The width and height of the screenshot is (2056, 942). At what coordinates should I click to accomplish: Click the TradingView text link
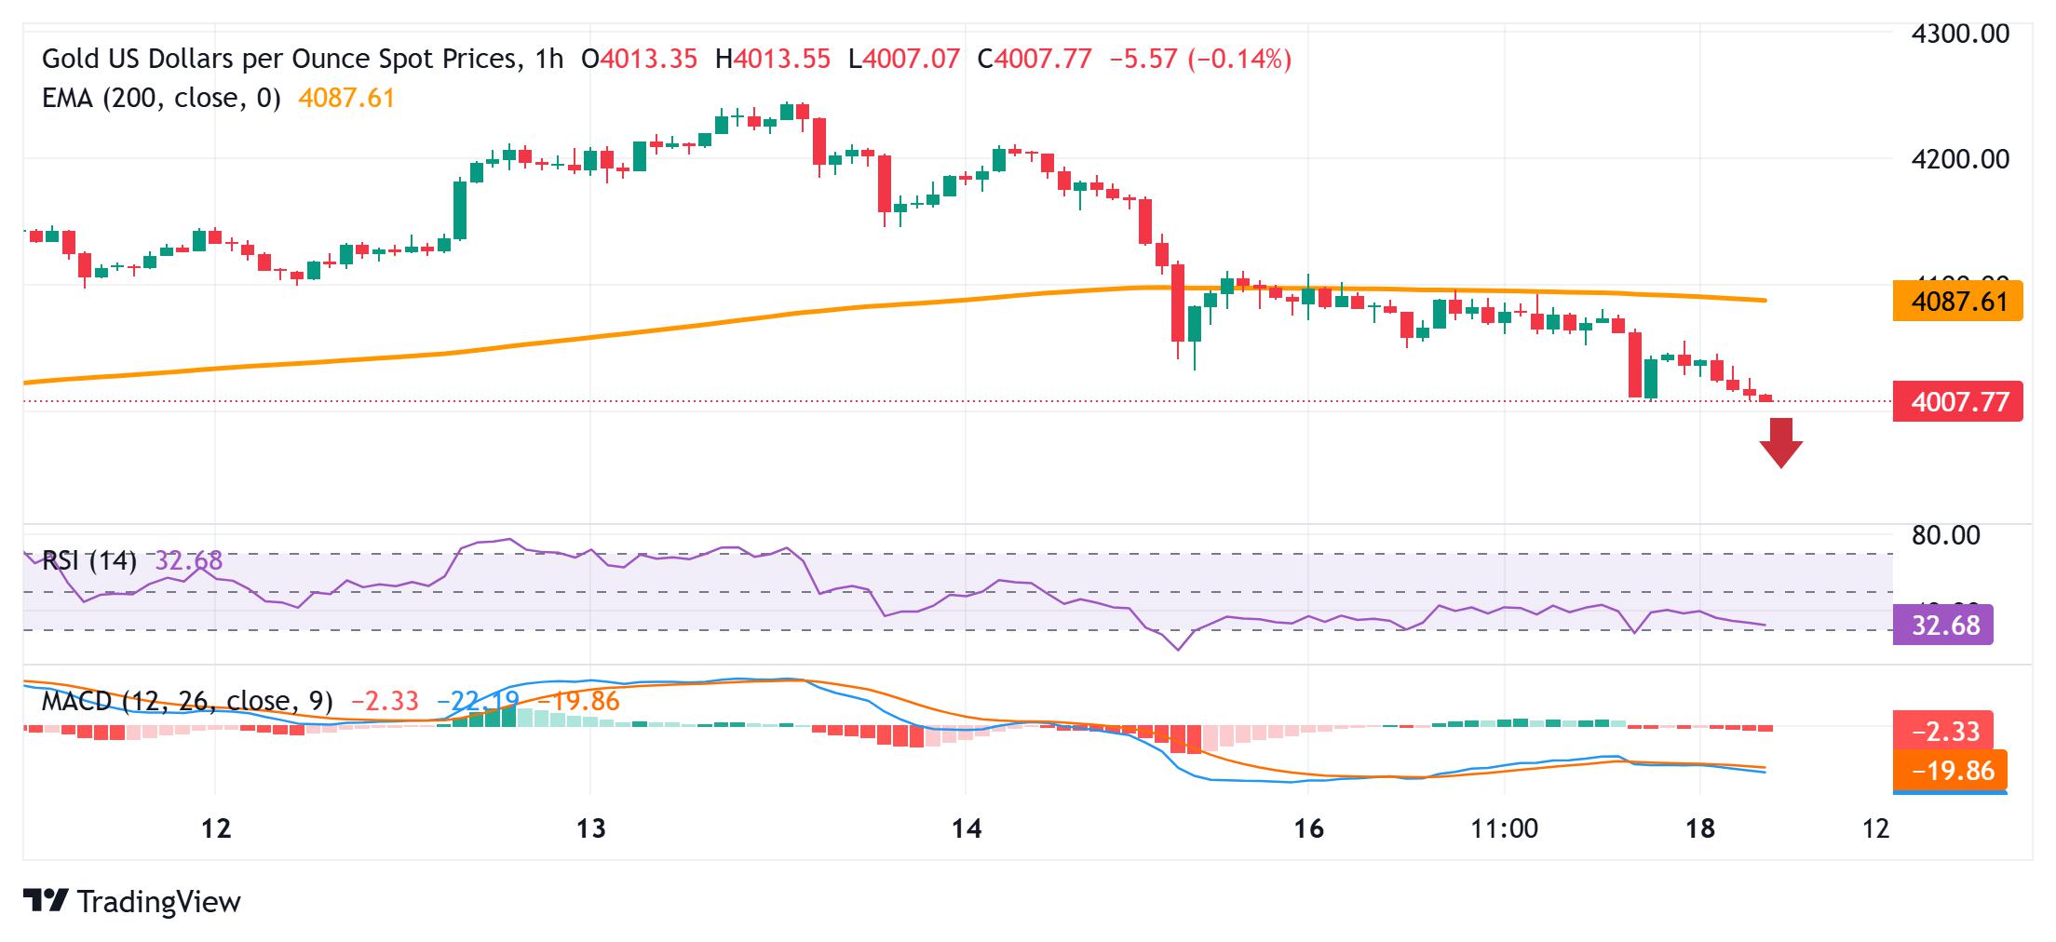click(159, 901)
